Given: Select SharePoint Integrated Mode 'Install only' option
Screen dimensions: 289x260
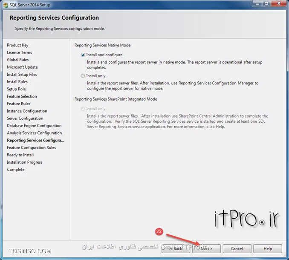Looking at the screenshot, I should pyautogui.click(x=83, y=109).
